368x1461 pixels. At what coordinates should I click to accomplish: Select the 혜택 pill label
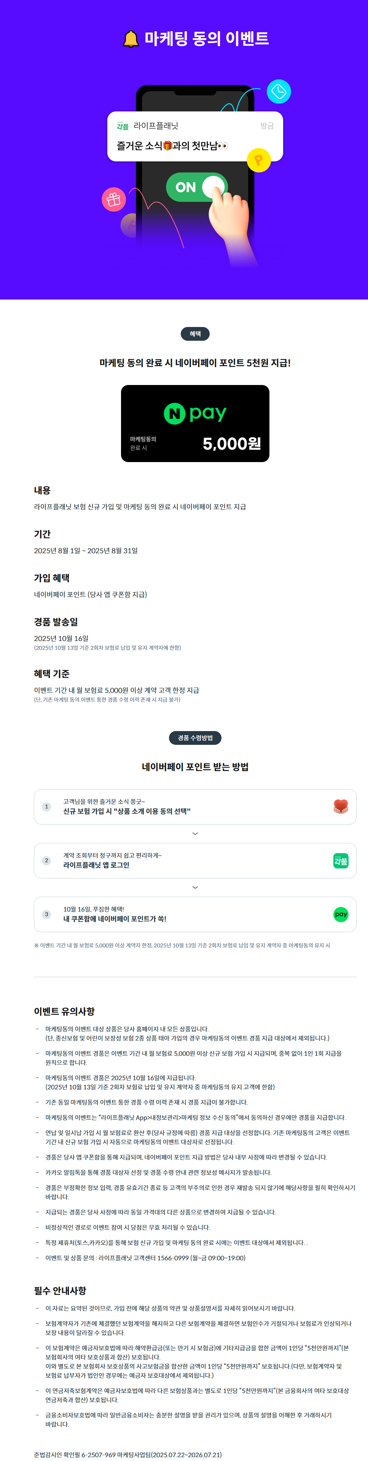coord(195,333)
